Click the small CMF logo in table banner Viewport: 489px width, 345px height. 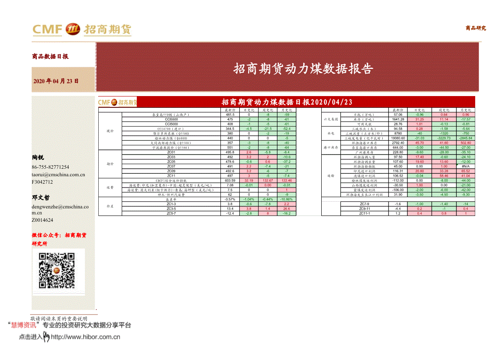tap(118, 102)
